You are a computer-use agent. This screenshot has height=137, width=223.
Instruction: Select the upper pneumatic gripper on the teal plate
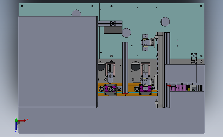148,42
